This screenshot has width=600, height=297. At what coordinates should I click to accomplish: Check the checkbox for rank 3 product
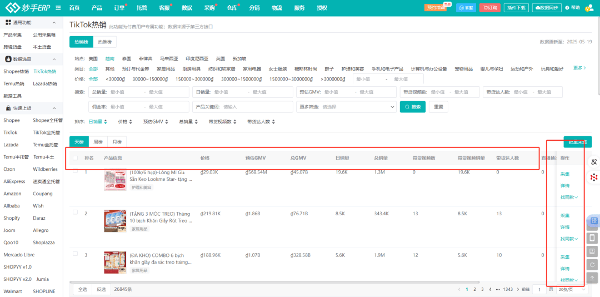(x=75, y=254)
